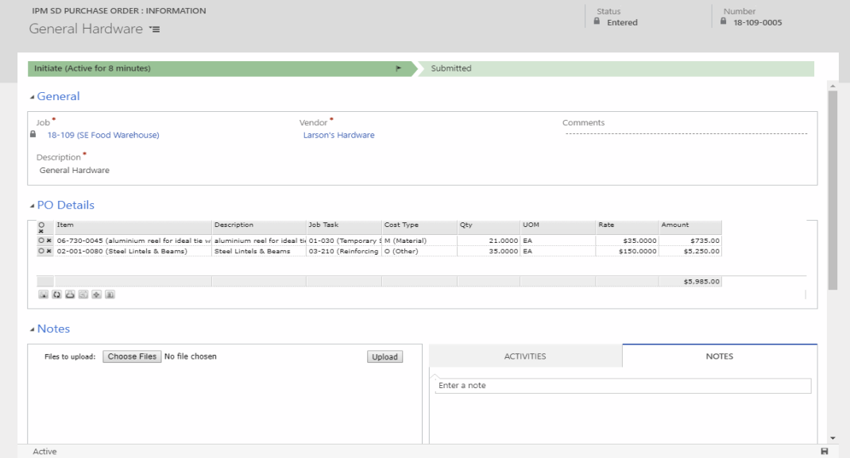Viewport: 850px width, 458px height.
Task: Click the flag icon on Initiate stage
Action: click(399, 68)
